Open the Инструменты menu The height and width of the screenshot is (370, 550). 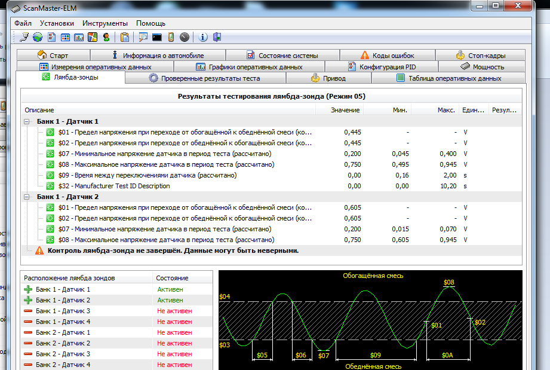(105, 23)
